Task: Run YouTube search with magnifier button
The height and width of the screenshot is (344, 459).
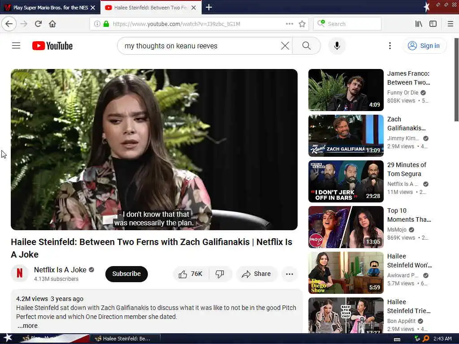Action: (x=307, y=46)
